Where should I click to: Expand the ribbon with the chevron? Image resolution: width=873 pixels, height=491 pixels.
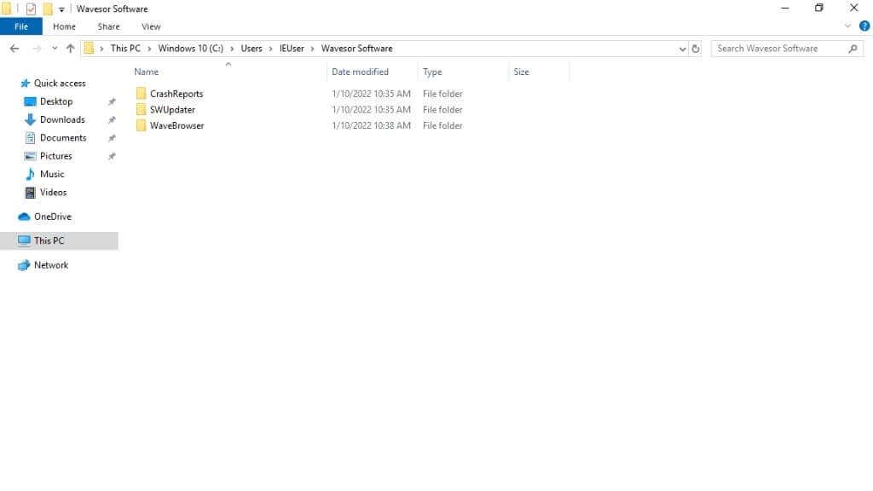click(x=847, y=26)
